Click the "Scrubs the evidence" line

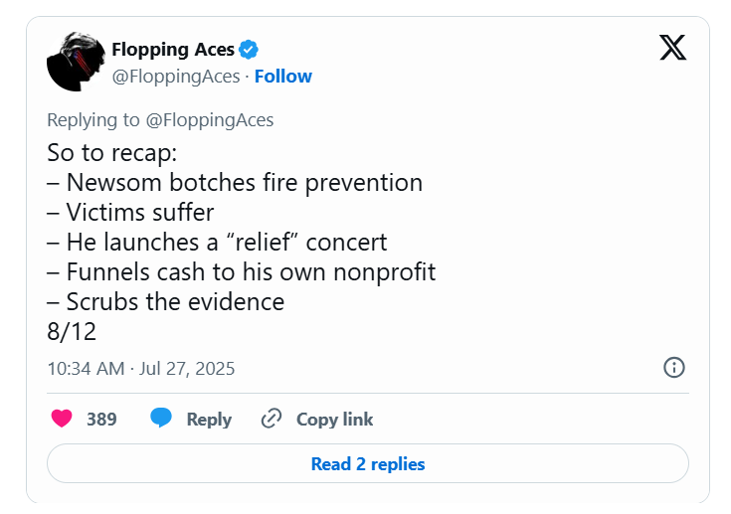point(166,301)
